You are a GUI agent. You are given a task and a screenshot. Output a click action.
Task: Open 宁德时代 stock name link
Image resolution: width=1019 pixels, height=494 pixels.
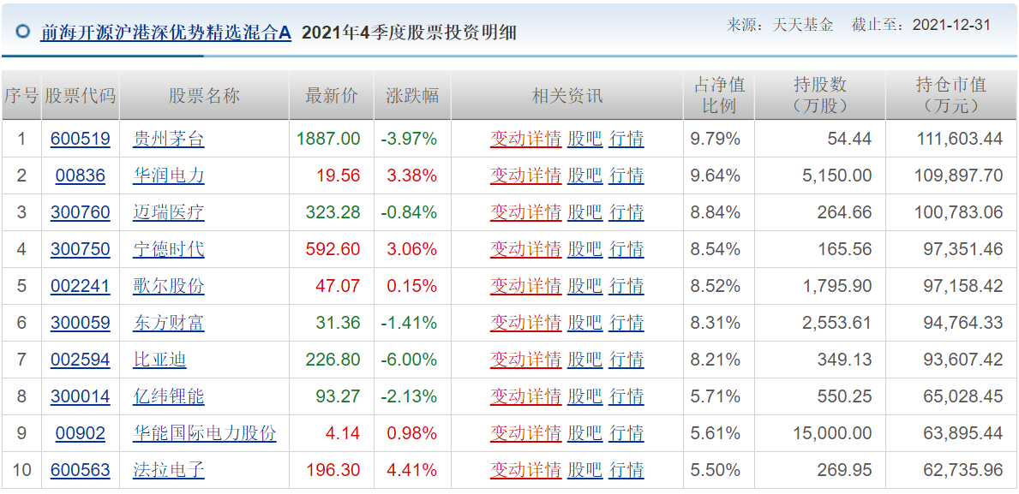click(x=168, y=248)
